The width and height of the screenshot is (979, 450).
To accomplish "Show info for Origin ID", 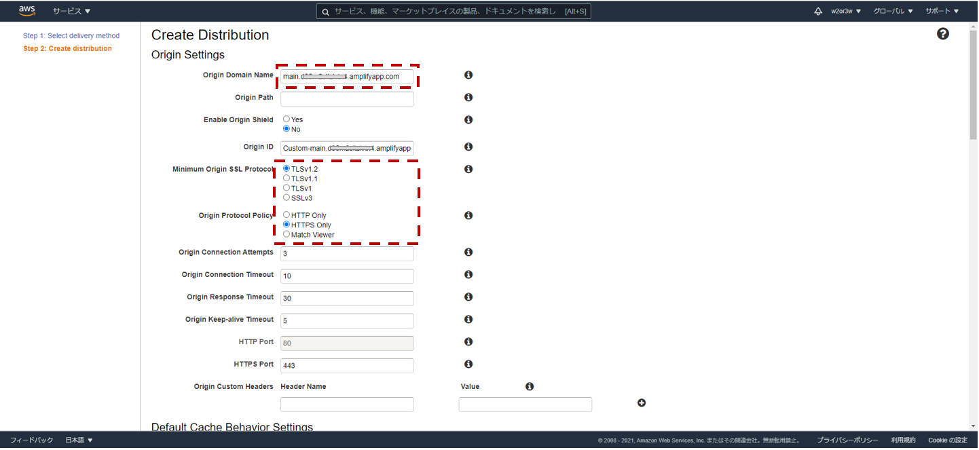I will click(468, 147).
